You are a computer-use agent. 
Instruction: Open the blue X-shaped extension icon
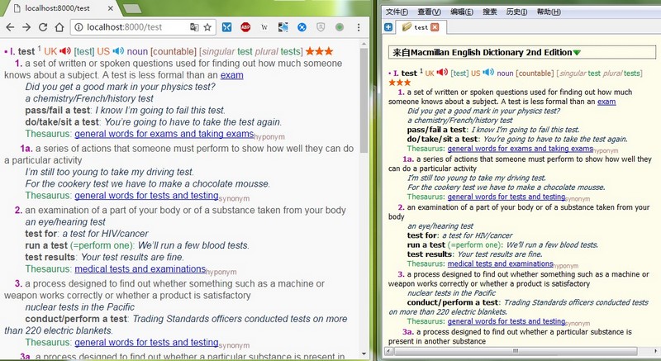(x=226, y=27)
